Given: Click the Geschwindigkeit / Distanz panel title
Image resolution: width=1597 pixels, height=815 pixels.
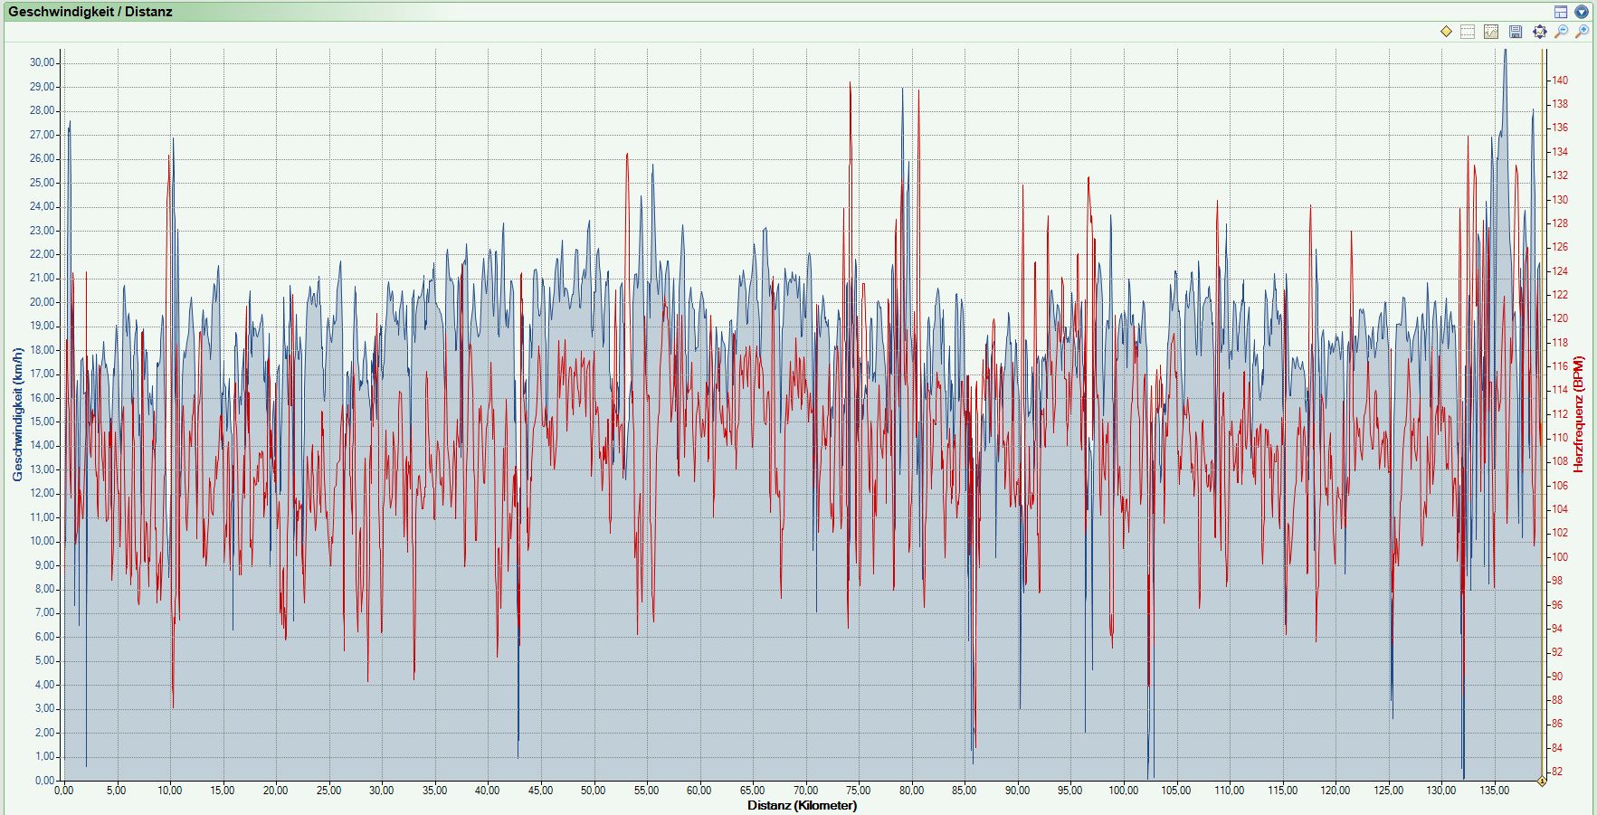Looking at the screenshot, I should tap(90, 12).
